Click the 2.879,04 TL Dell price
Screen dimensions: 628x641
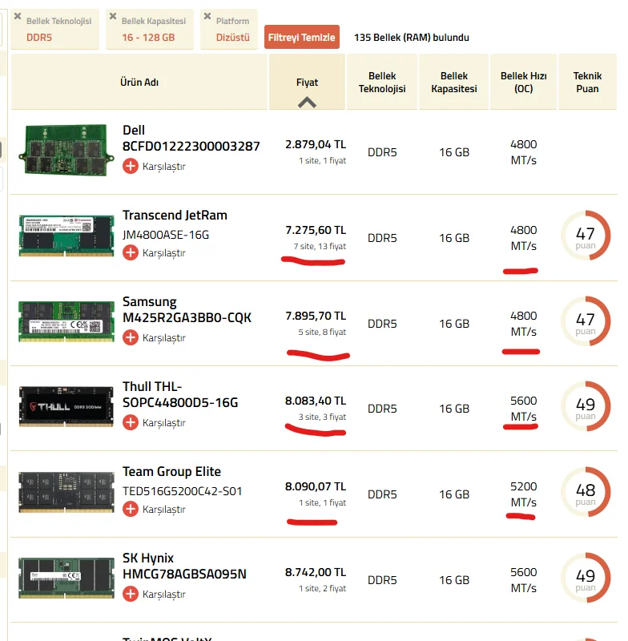(x=316, y=144)
